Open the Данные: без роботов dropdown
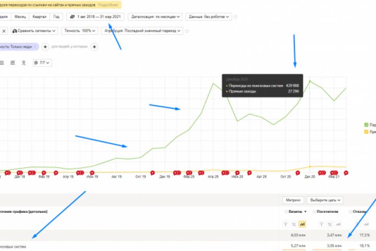Image resolution: width=376 pixels, height=251 pixels. pos(208,17)
